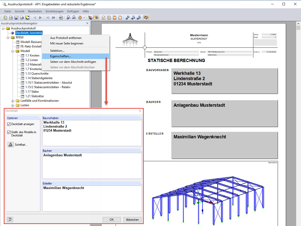Click the help icon in Deckblatt dialog
The image size is (301, 226).
point(10,219)
